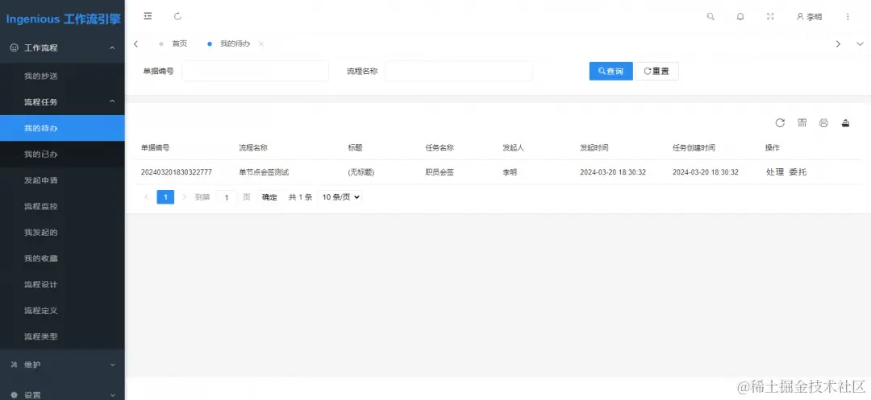Screen dimensions: 871x400
Task: Click 委托 for the 单节点会签测试 row
Action: (798, 172)
